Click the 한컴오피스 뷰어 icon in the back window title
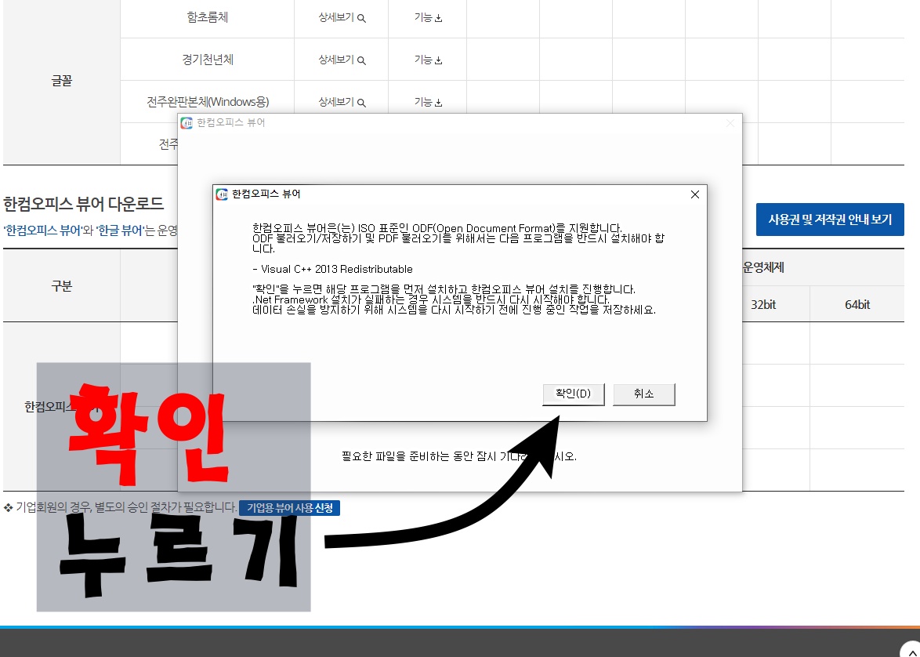Viewport: 920px width, 657px height. pos(187,123)
